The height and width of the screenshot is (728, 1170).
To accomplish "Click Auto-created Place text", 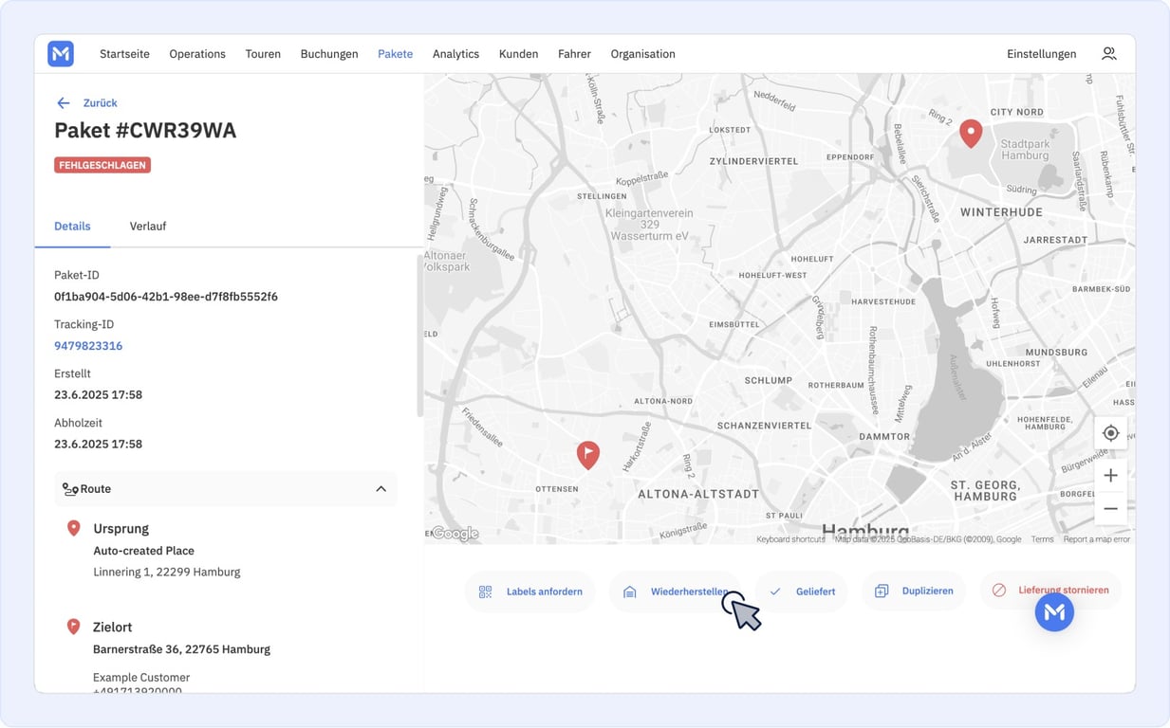I will 143,551.
